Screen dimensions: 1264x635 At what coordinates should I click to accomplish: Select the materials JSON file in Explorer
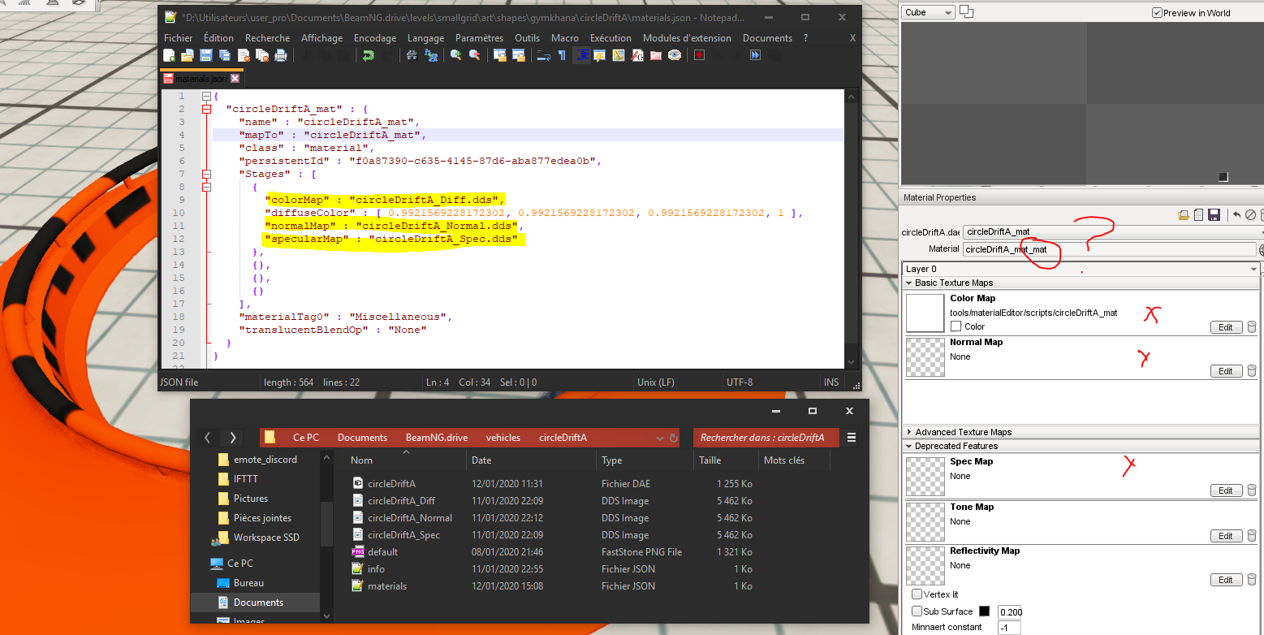(387, 586)
